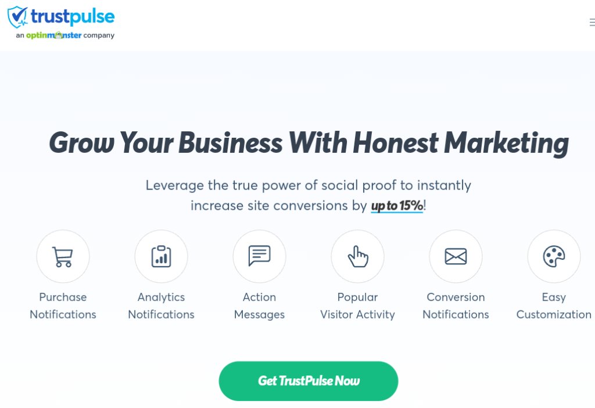This screenshot has width=595, height=408.
Task: Open the hamburger navigation menu
Action: [592, 23]
